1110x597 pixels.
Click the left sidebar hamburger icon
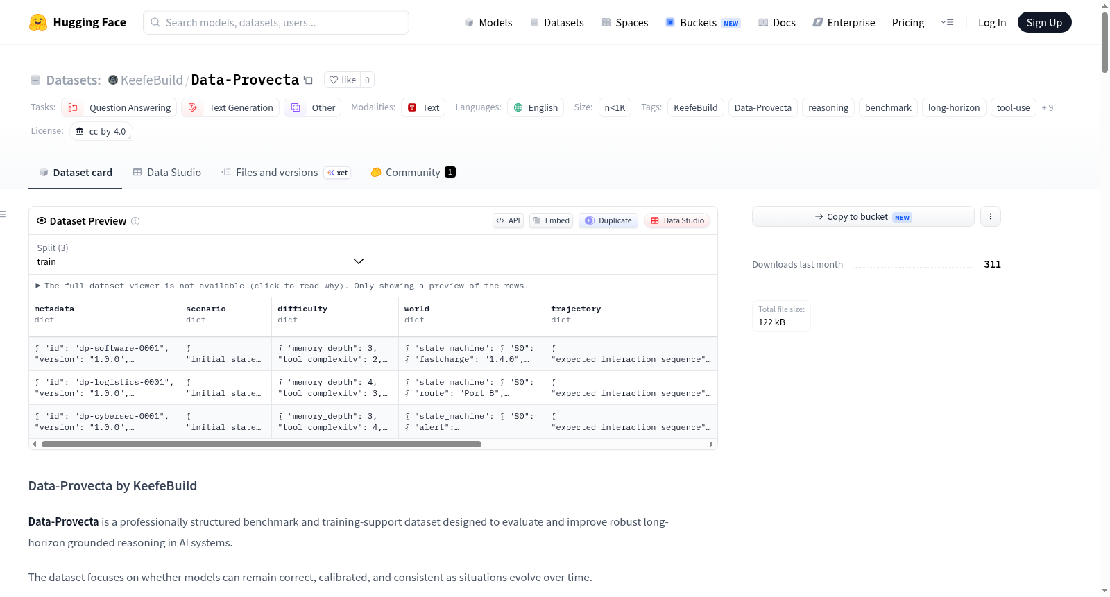3,214
